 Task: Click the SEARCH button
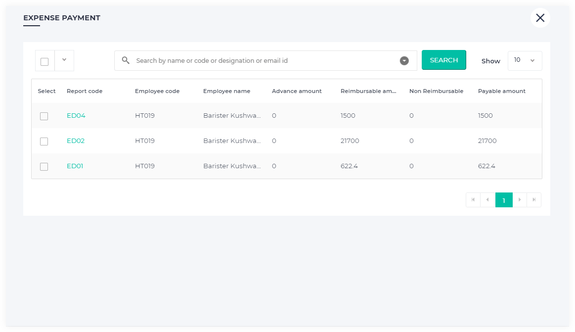[443, 60]
